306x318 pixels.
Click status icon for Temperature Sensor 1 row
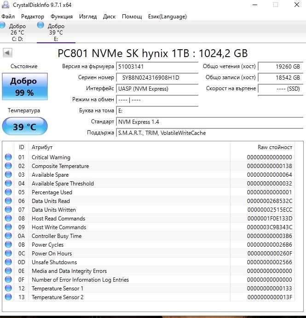(x=8, y=288)
